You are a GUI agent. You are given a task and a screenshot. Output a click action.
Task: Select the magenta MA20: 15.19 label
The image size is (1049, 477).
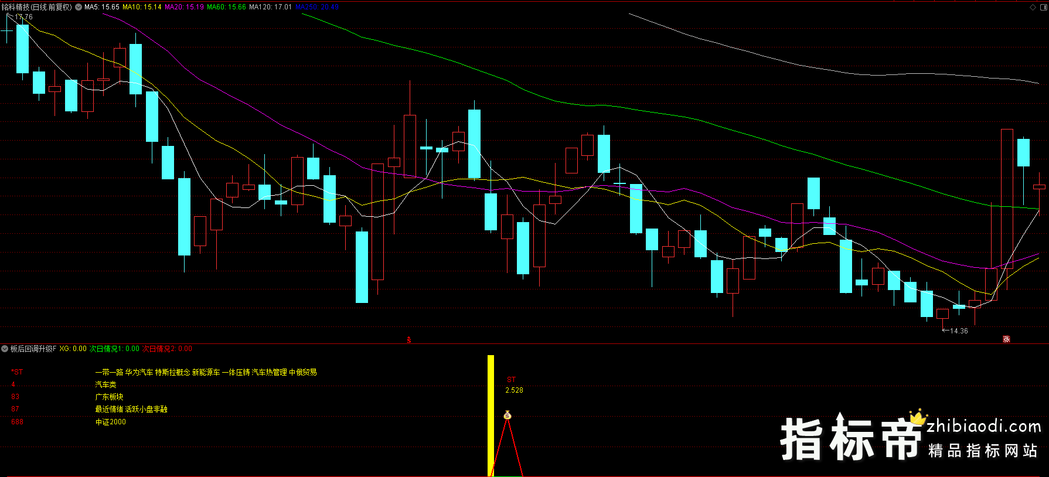(x=185, y=7)
